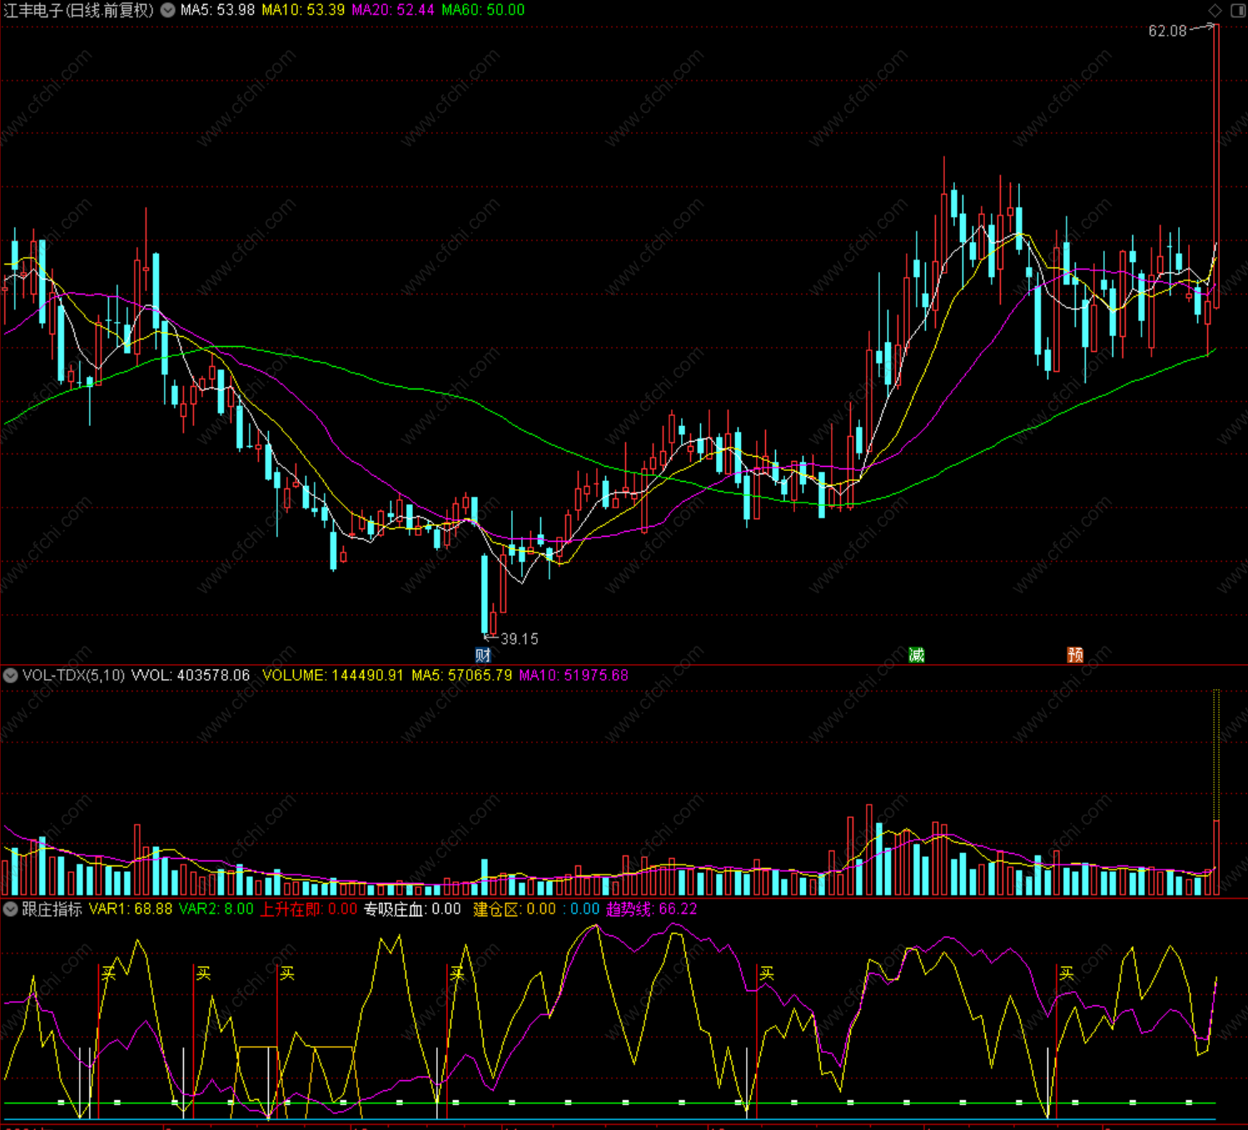The width and height of the screenshot is (1248, 1130).
Task: Toggle the side panel icon at top right
Action: (1238, 10)
